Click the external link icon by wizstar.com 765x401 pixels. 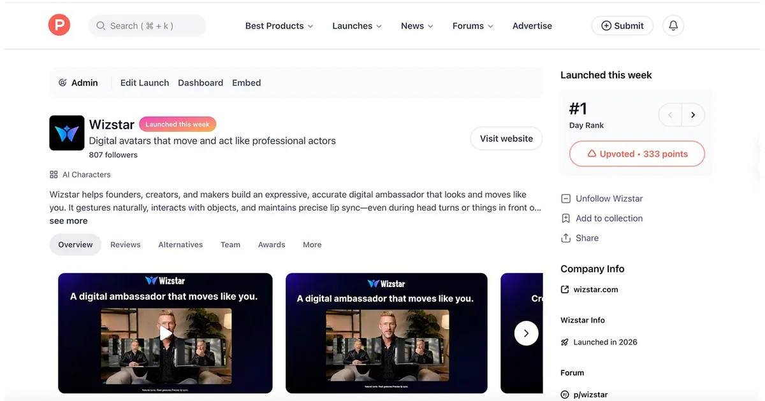coord(565,290)
